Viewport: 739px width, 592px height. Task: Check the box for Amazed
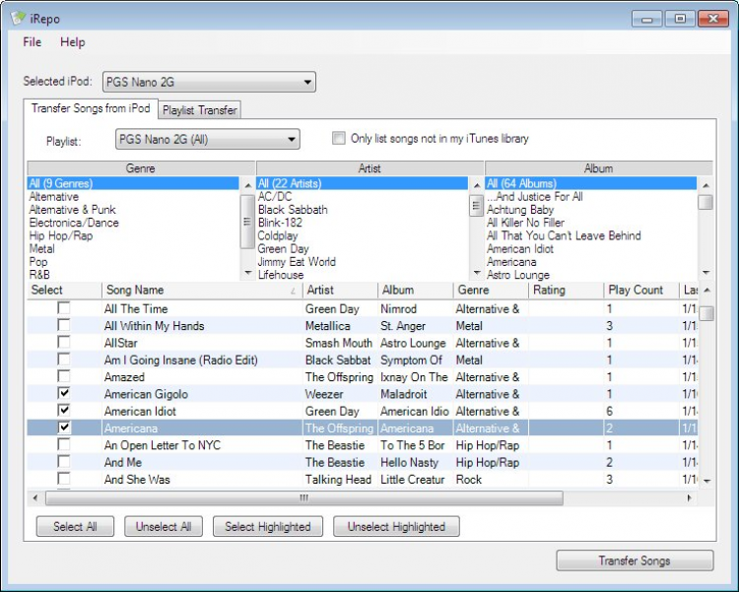pyautogui.click(x=64, y=376)
